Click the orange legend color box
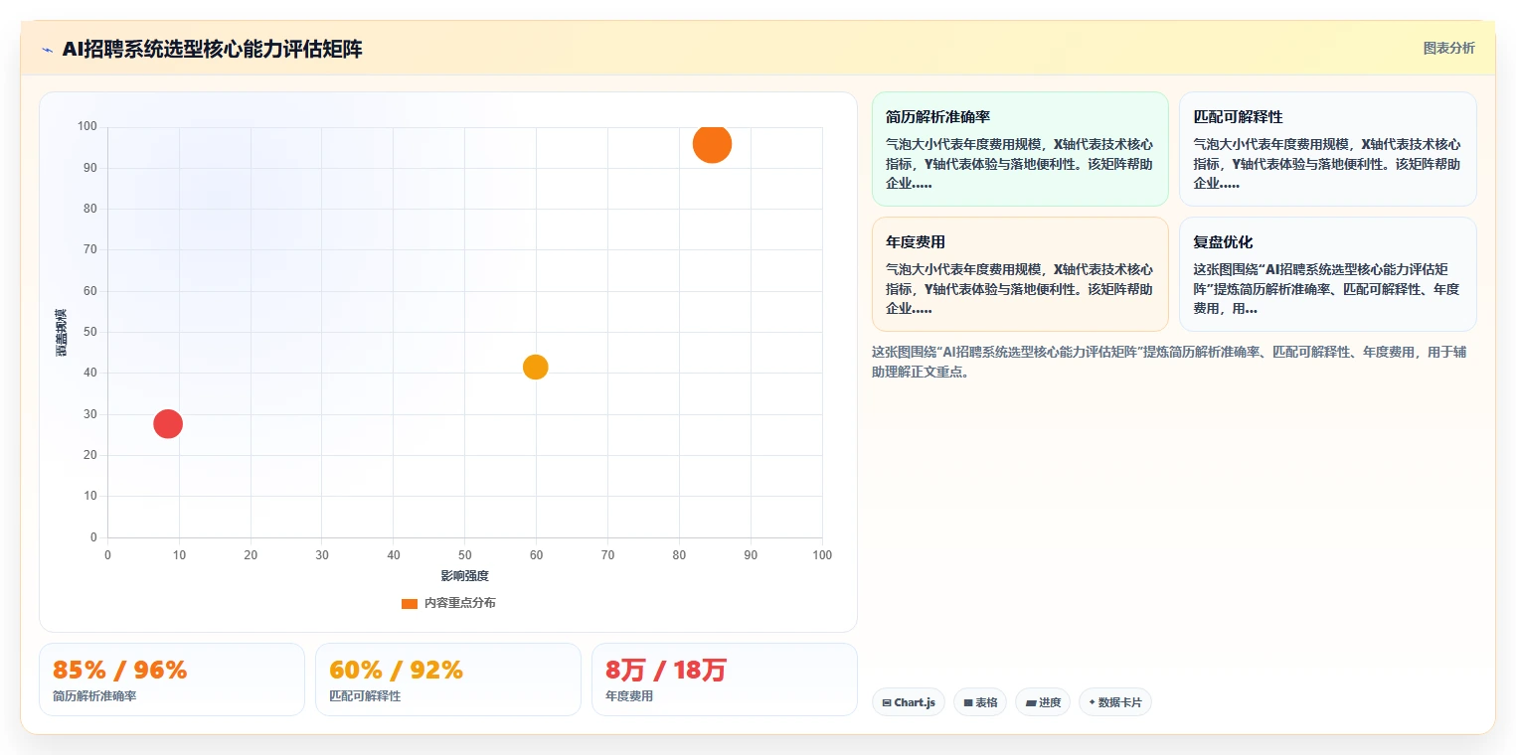Screen dimensions: 1516x755 410,603
